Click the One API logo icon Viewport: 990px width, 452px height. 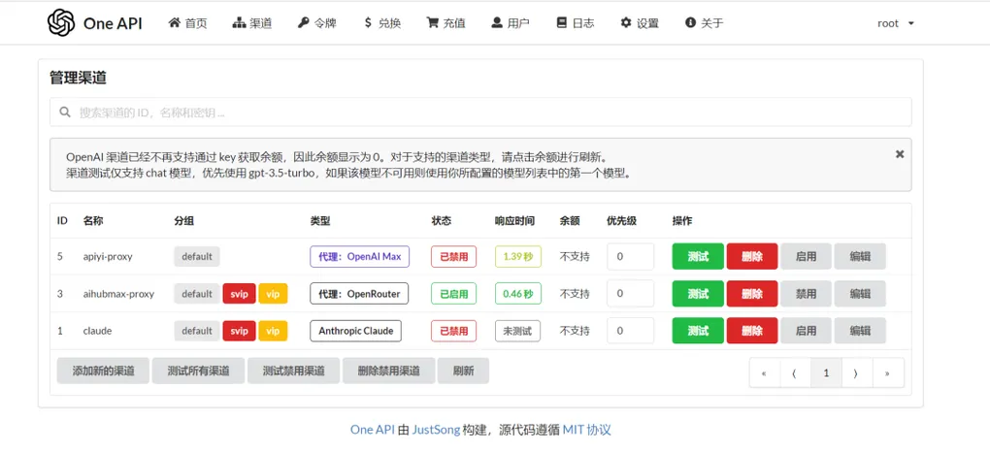(61, 22)
